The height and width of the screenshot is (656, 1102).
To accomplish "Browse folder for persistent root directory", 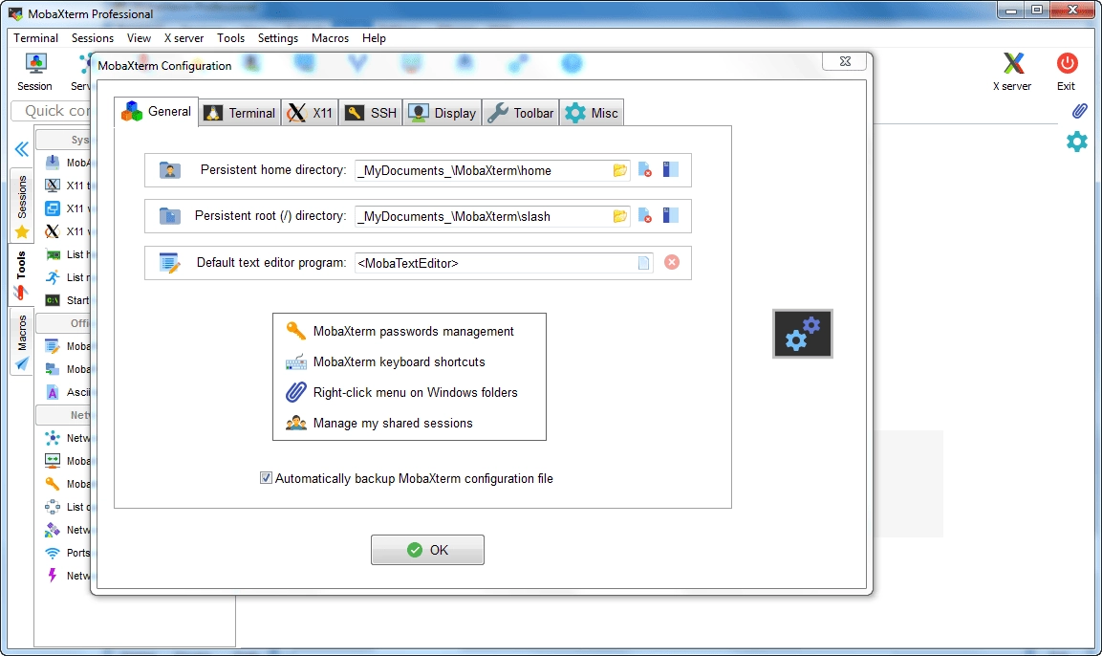I will tap(620, 216).
